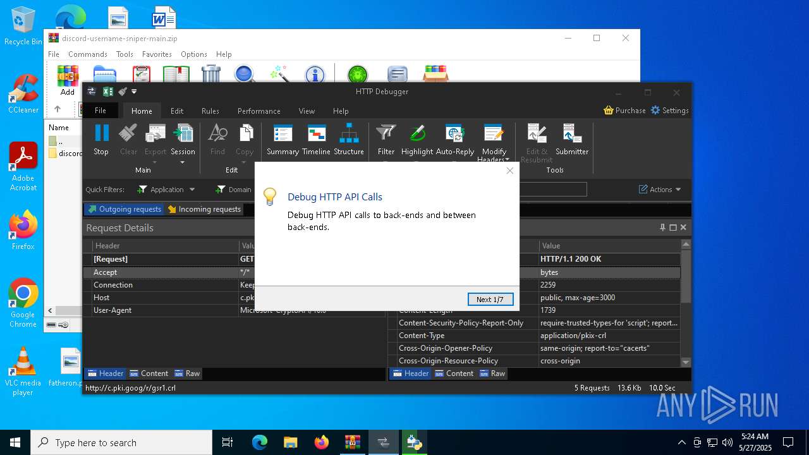Image resolution: width=809 pixels, height=455 pixels.
Task: Open the Structure view
Action: [349, 140]
